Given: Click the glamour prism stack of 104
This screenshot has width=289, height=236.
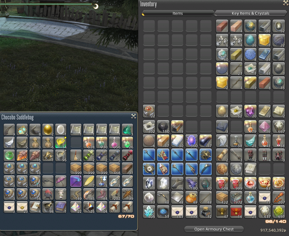Looking at the screenshot, I should pos(102,207).
